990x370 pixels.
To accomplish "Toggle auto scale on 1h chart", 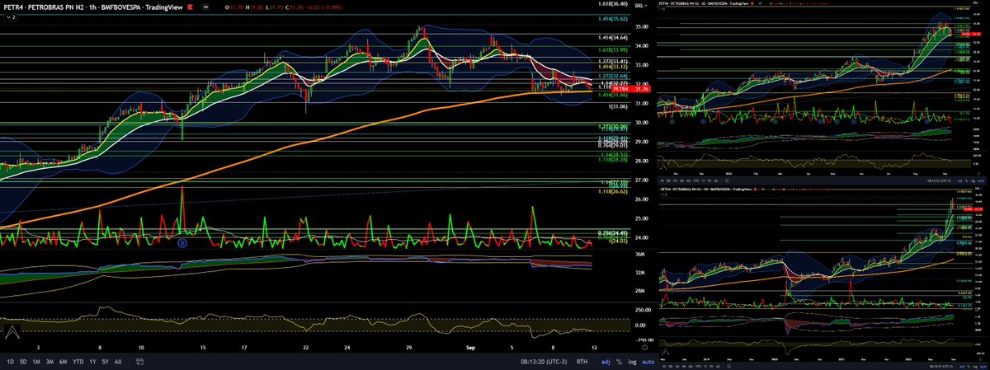I will [x=647, y=361].
